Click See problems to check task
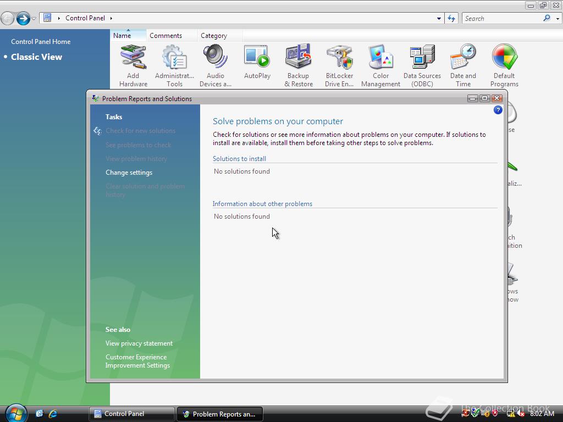This screenshot has width=563, height=422. 138,145
